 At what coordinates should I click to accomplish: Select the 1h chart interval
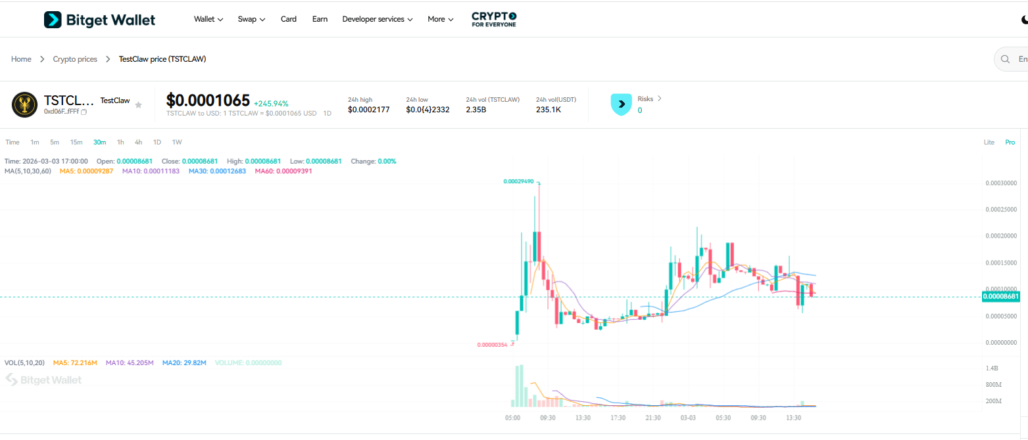120,142
